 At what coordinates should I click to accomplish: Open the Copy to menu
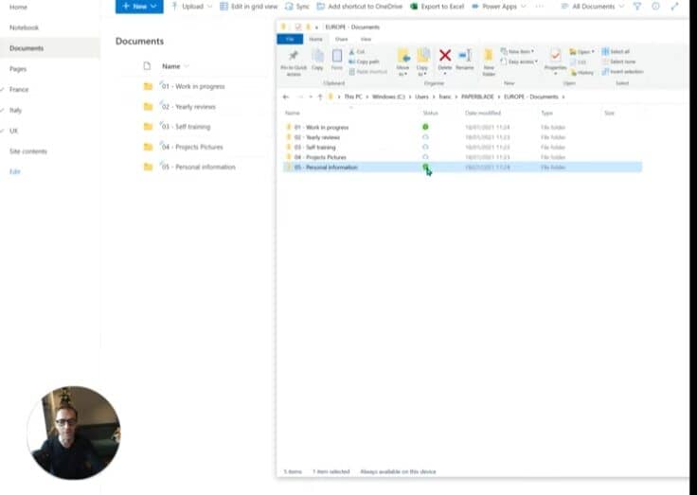422,62
